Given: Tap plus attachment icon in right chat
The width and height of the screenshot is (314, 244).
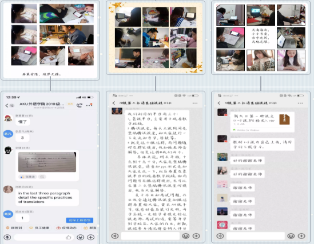Looking at the screenshot, I should click(301, 236).
